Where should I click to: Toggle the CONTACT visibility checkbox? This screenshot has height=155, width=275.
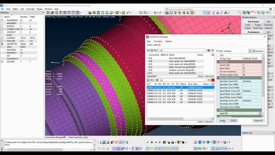point(2,32)
